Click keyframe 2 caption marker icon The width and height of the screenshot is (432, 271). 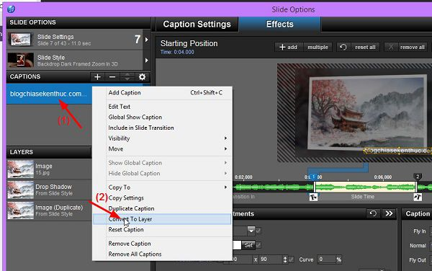[x=418, y=197]
